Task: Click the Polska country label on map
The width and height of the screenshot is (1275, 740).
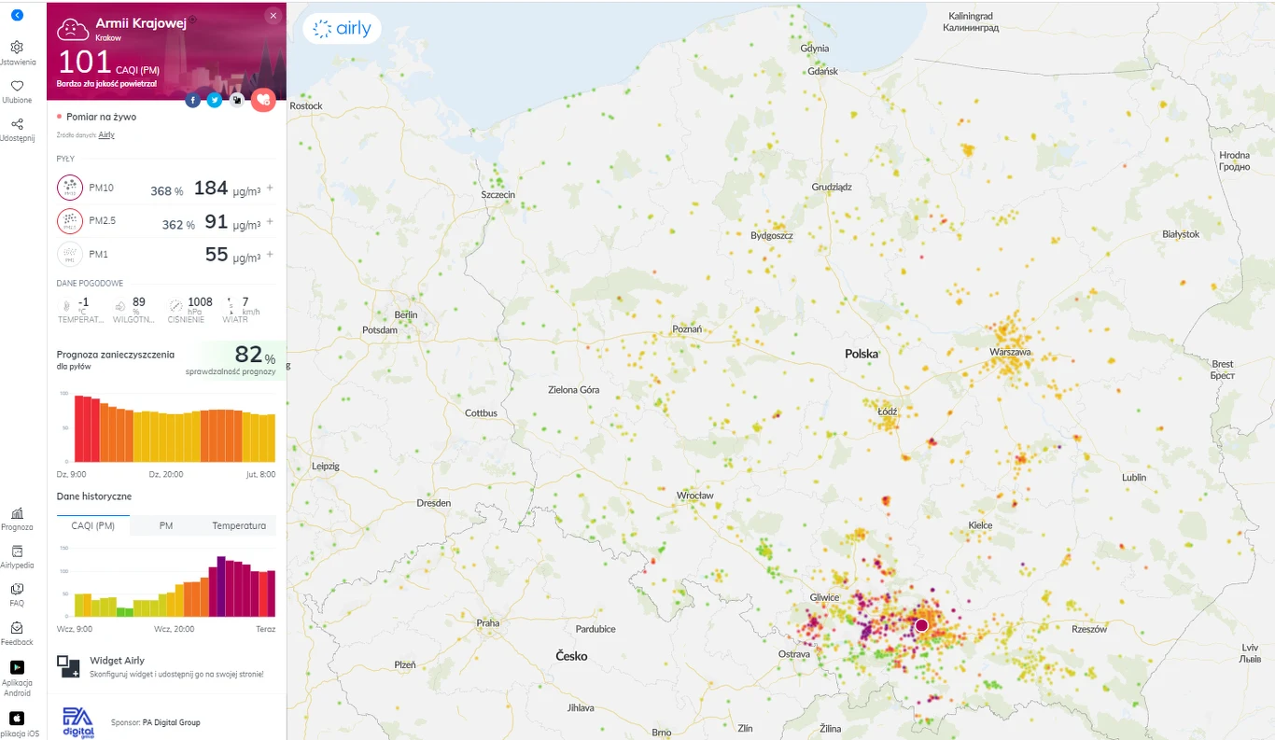Action: point(862,354)
